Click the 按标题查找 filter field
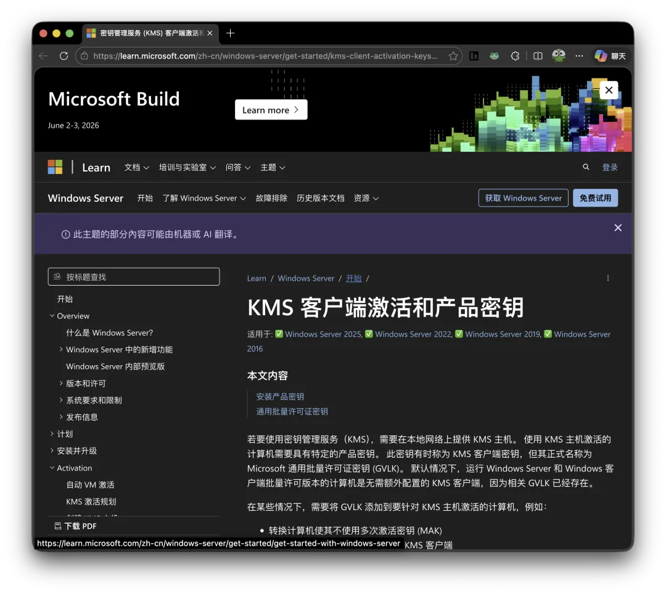Image resolution: width=666 pixels, height=594 pixels. (x=134, y=276)
